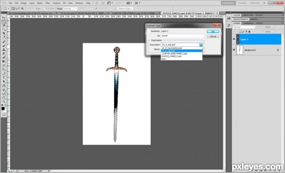285x173 pixels.
Task: Select the Lasso tool
Action: pyautogui.click(x=4, y=26)
